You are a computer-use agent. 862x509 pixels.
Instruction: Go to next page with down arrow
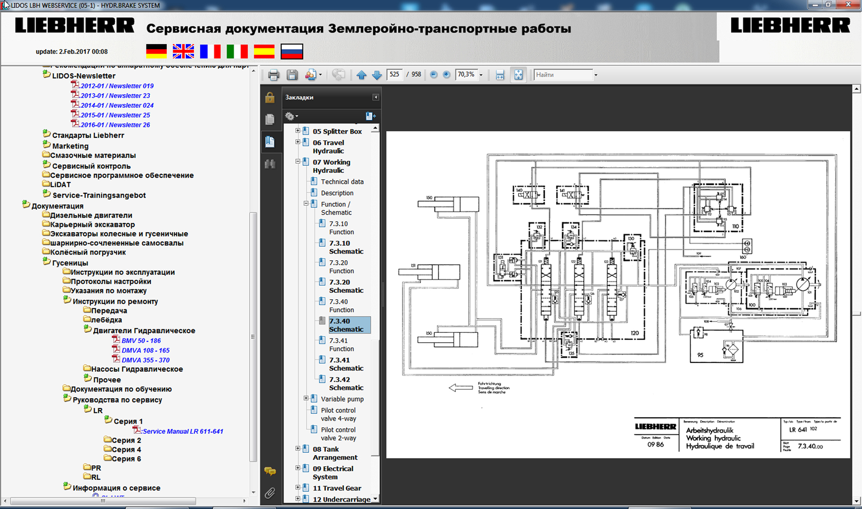coord(377,75)
